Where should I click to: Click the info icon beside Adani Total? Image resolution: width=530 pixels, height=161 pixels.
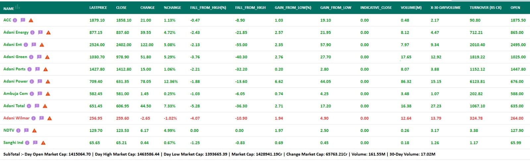pyautogui.click(x=29, y=106)
